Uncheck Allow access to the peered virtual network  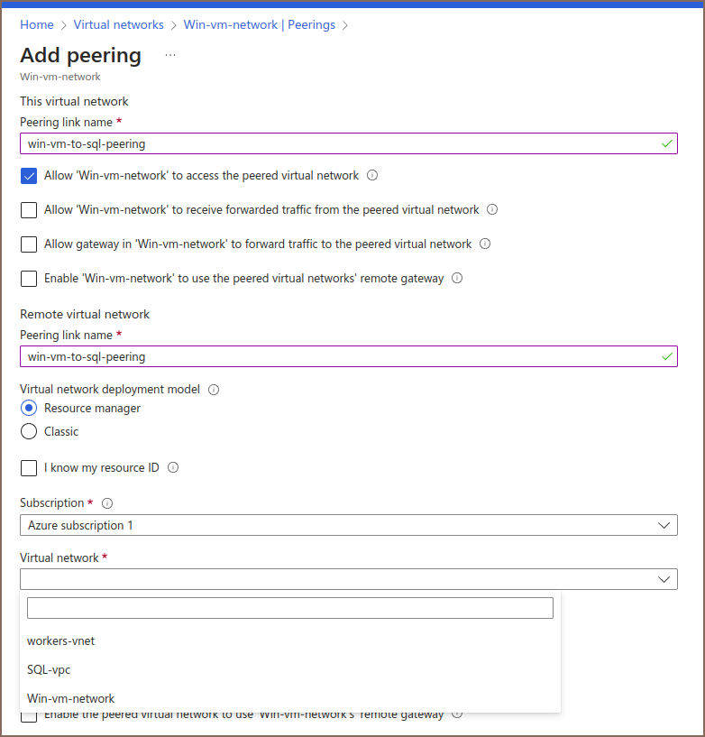pyautogui.click(x=29, y=176)
